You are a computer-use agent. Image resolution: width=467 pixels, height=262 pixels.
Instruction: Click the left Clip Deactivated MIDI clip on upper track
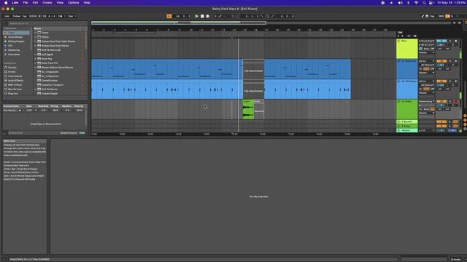[253, 69]
